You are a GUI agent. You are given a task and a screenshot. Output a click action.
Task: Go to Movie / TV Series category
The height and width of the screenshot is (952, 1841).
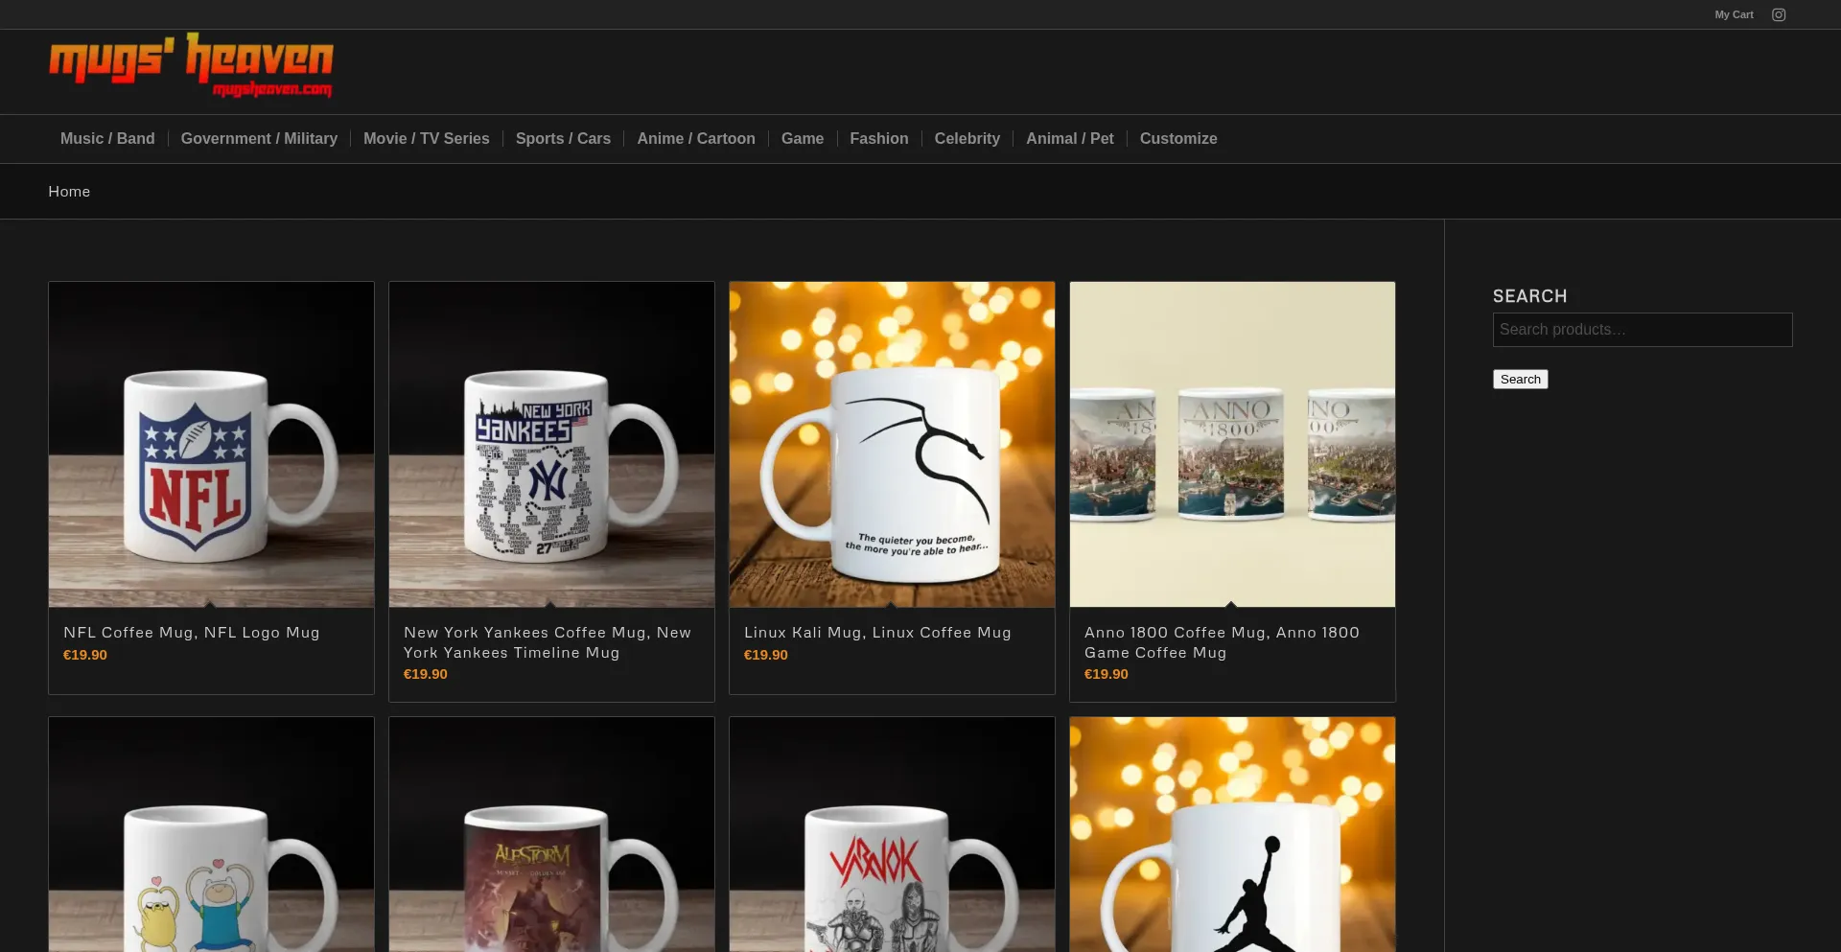click(426, 139)
